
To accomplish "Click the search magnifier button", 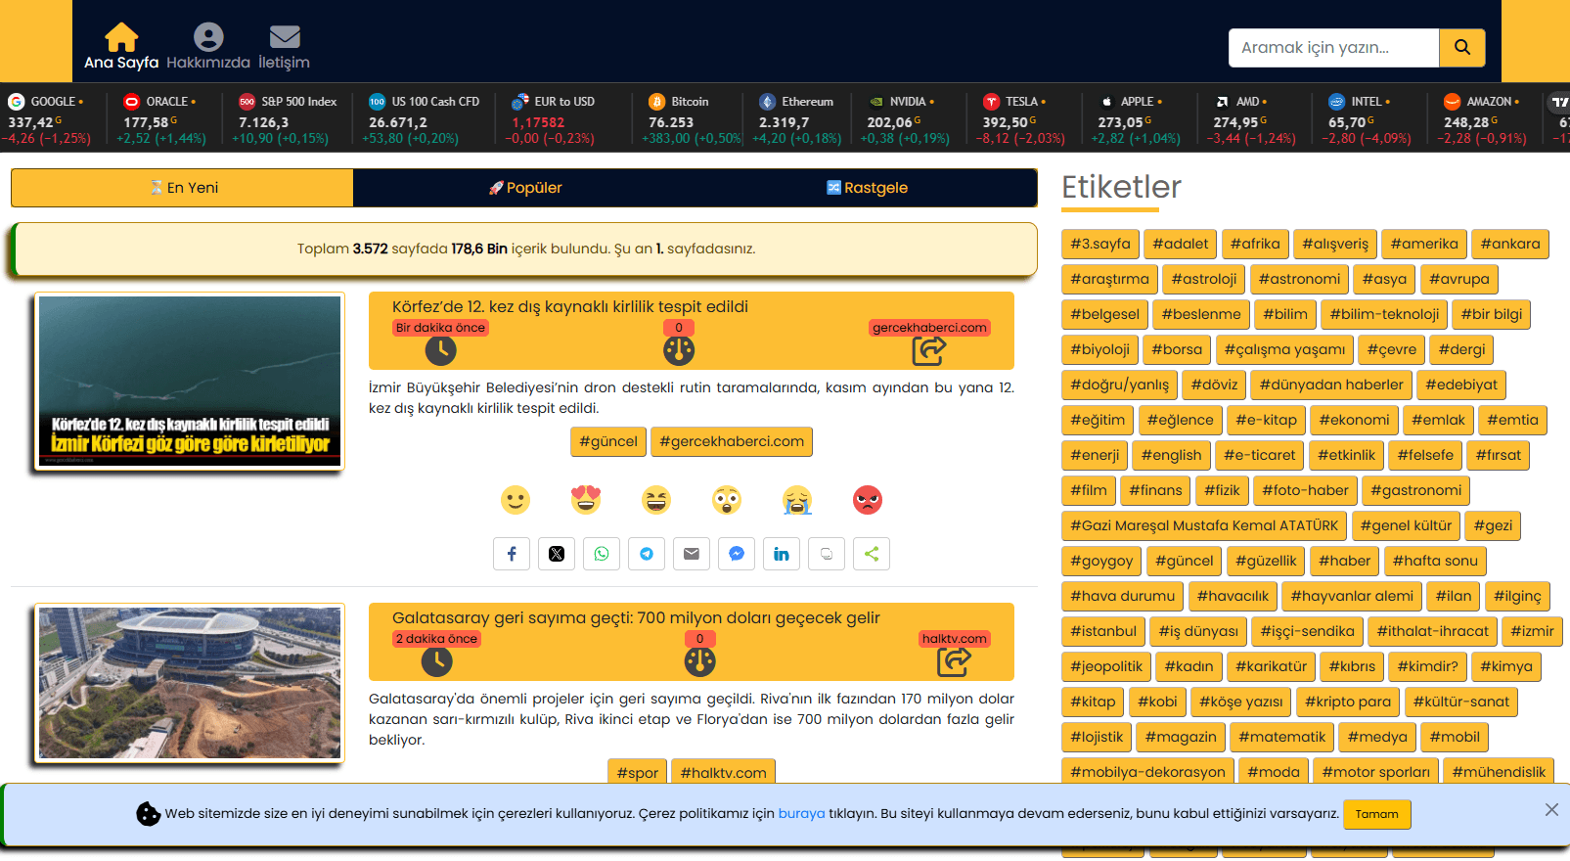I will [1461, 47].
